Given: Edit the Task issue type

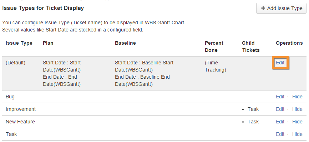Looking at the screenshot, I should (x=280, y=134).
